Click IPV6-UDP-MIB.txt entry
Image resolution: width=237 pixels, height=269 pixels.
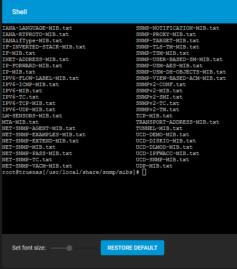click(x=29, y=109)
